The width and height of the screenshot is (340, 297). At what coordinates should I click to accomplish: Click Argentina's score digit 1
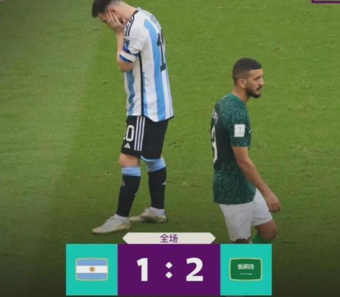pos(143,270)
